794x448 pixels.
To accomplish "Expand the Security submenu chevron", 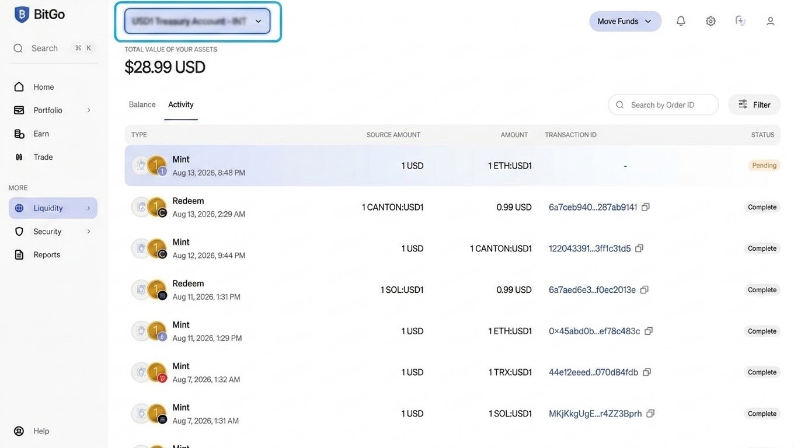I will point(89,232).
